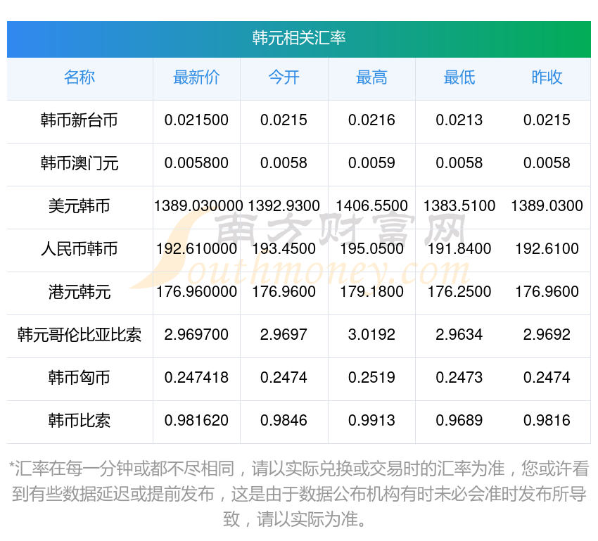Click the 韩币比索 row name
This screenshot has width=598, height=541.
pos(79,421)
